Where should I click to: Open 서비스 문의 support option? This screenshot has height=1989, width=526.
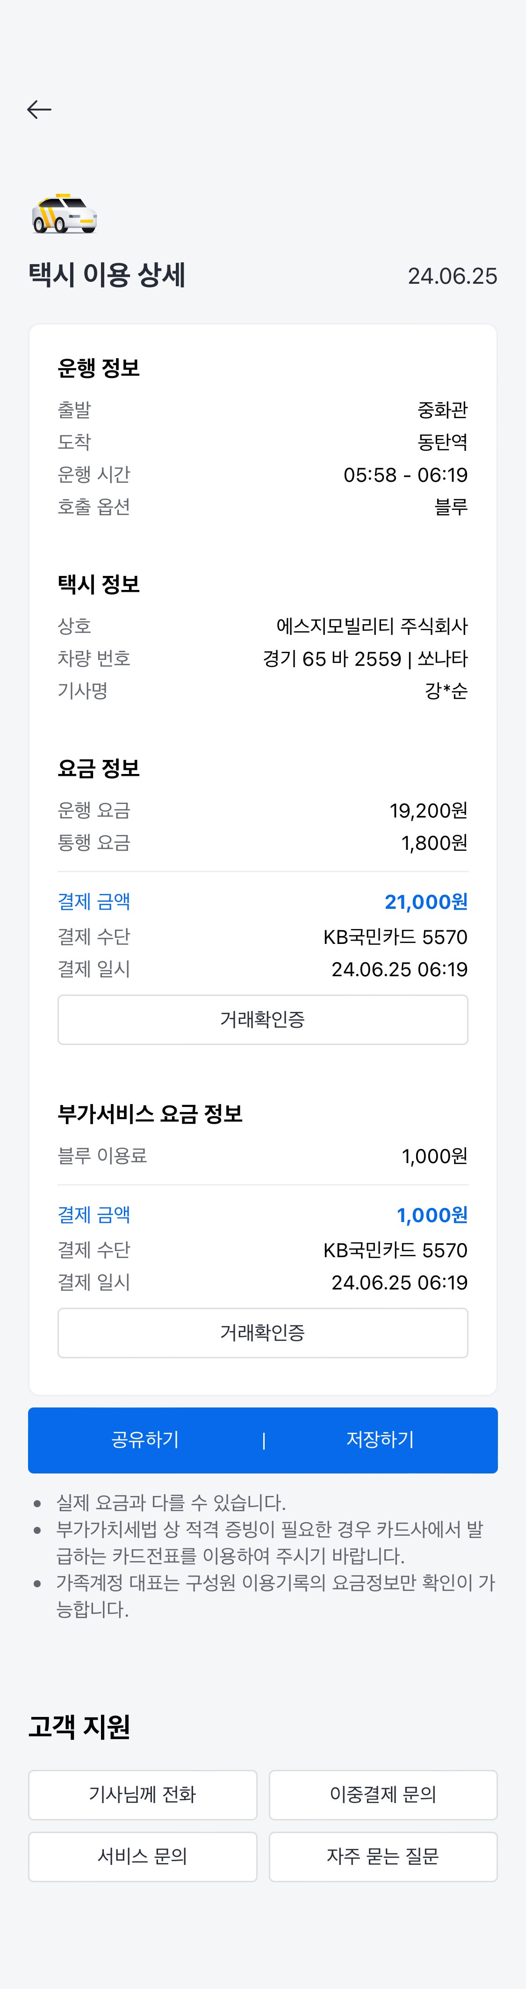(x=143, y=1856)
